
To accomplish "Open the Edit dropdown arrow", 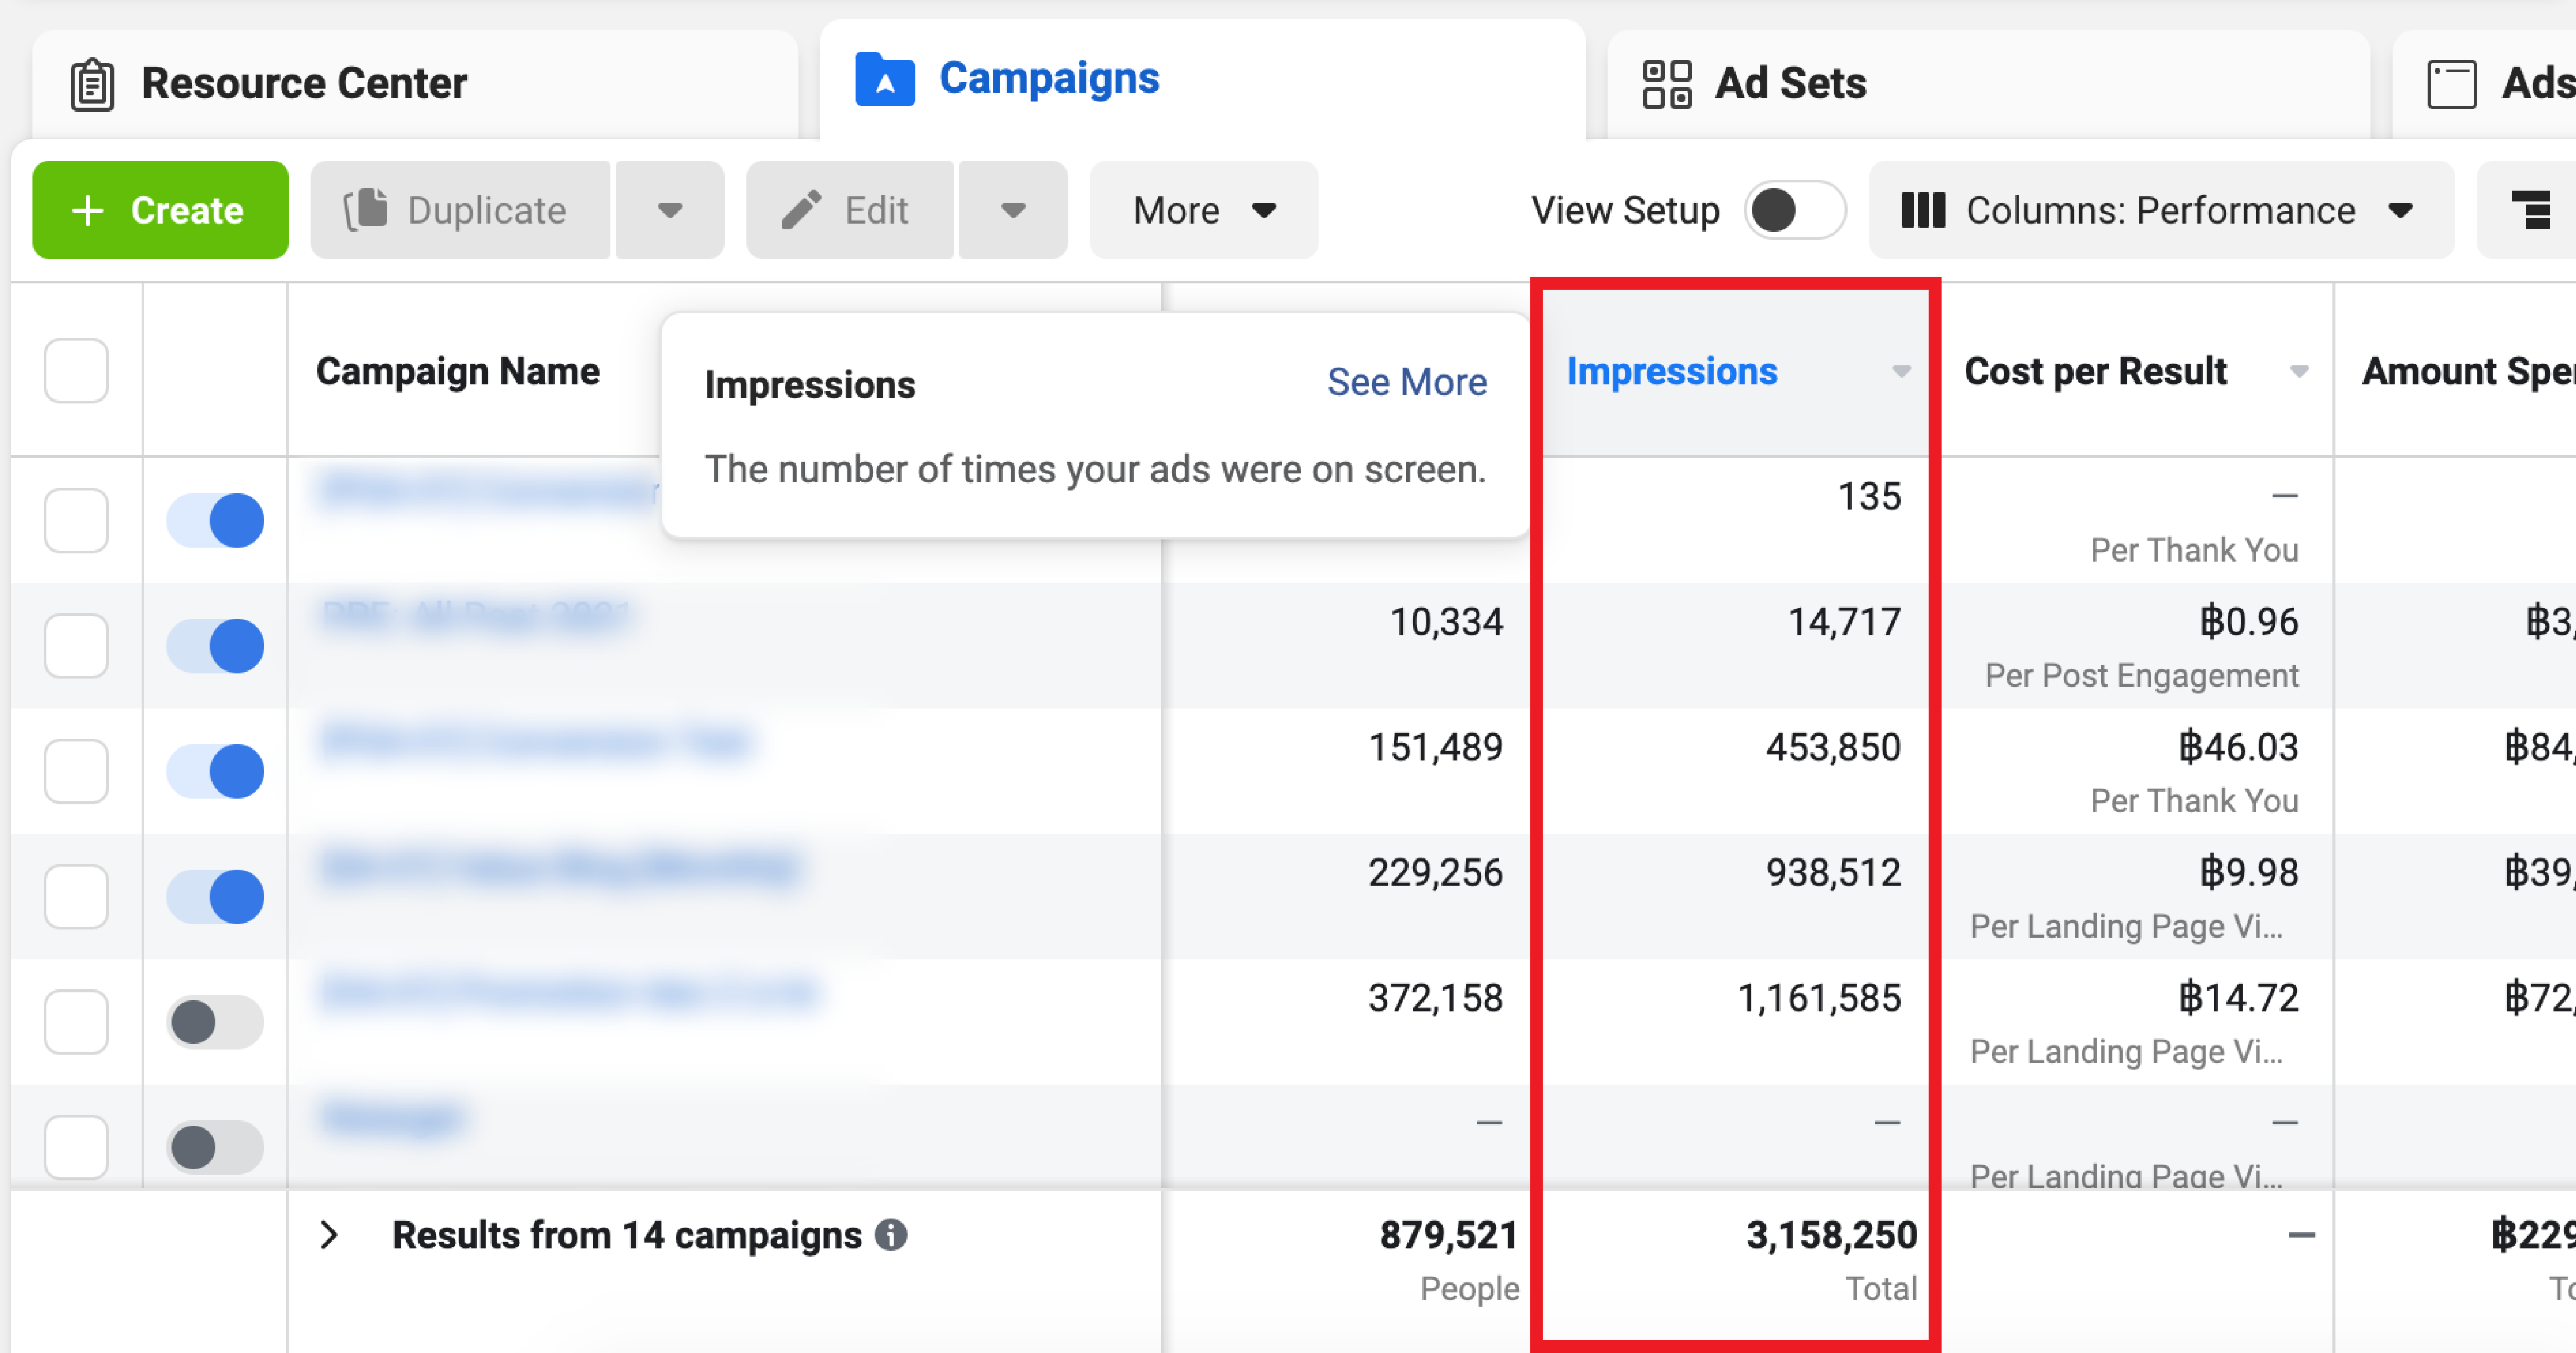I will pyautogui.click(x=1013, y=210).
